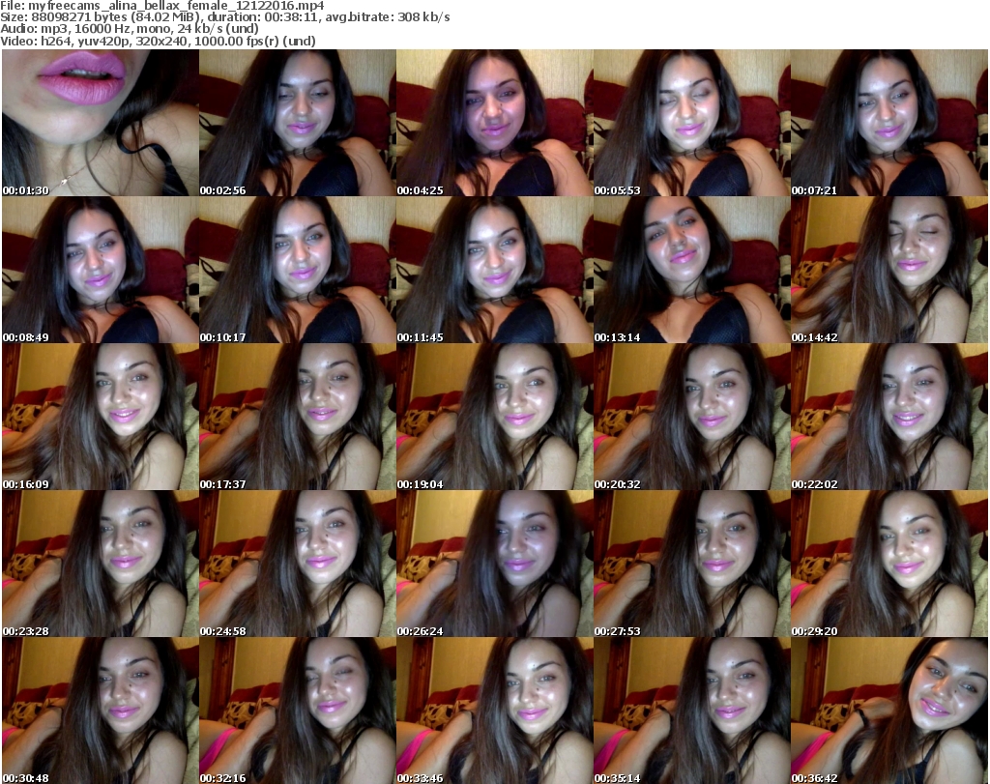990x784 pixels.
Task: Pick the preview frame marked 00:22:02
Action: [x=889, y=417]
